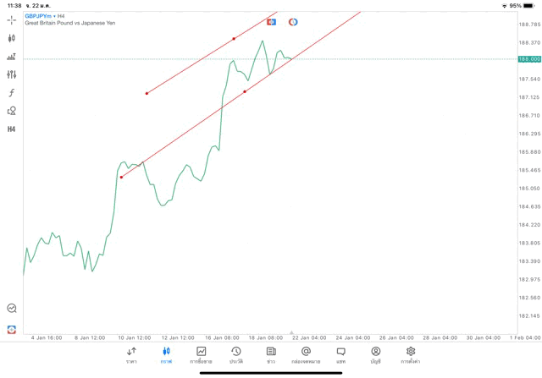The width and height of the screenshot is (542, 378).
Task: Tap the red-blue square icon bottom left
Action: (x=11, y=329)
